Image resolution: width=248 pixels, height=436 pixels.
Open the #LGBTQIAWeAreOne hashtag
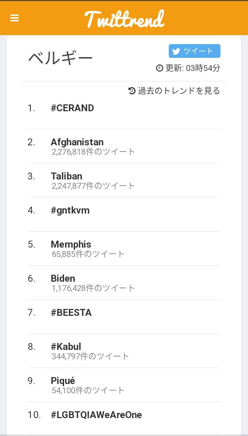click(96, 415)
